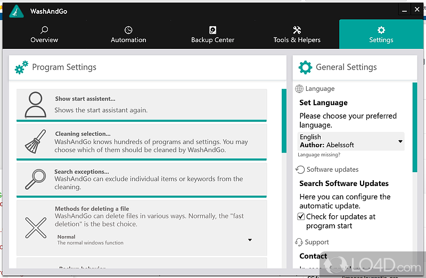Open the English language dropdown

coord(351,141)
